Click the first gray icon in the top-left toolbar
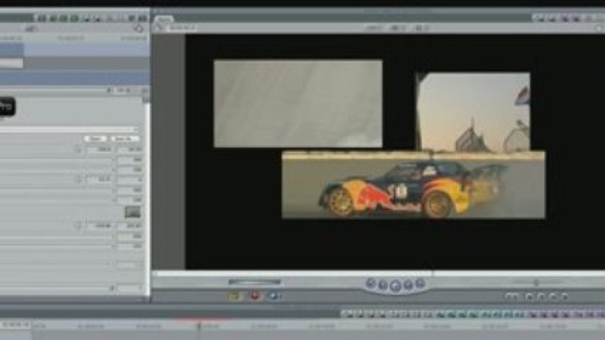605x340 pixels. pyautogui.click(x=42, y=18)
